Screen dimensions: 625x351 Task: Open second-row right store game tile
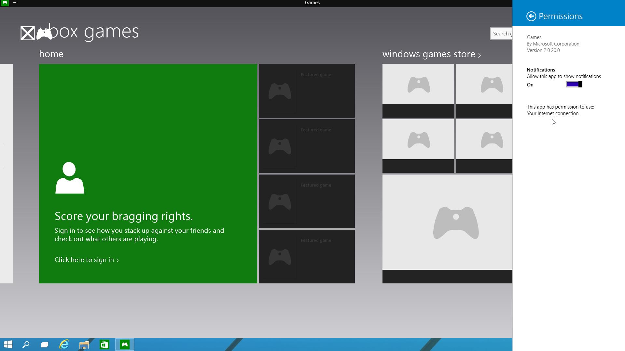click(x=484, y=146)
